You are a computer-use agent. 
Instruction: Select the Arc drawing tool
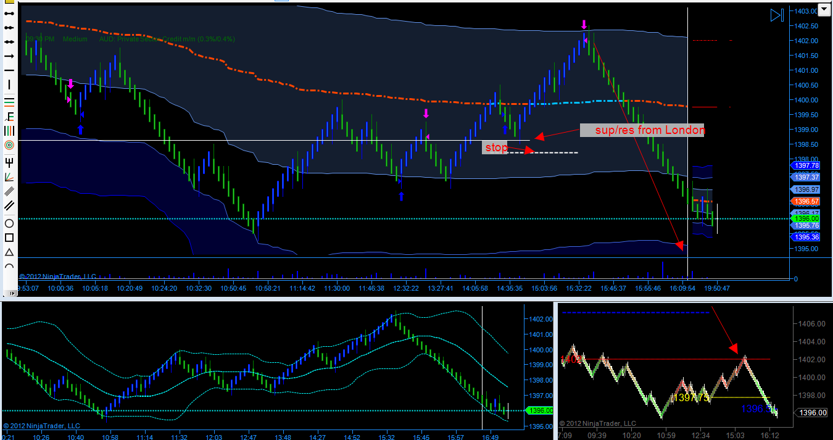[9, 267]
